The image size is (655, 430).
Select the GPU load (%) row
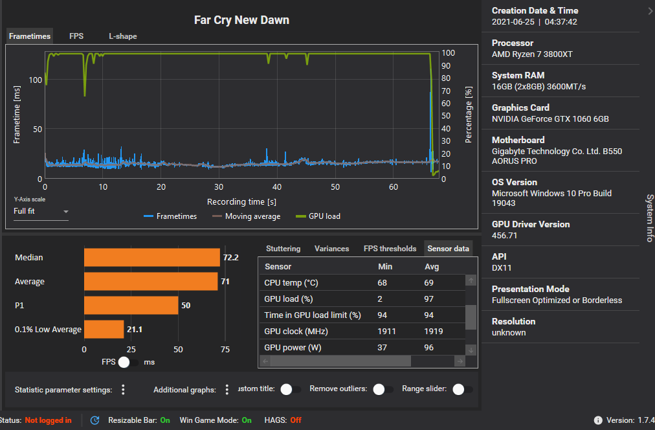pos(362,299)
